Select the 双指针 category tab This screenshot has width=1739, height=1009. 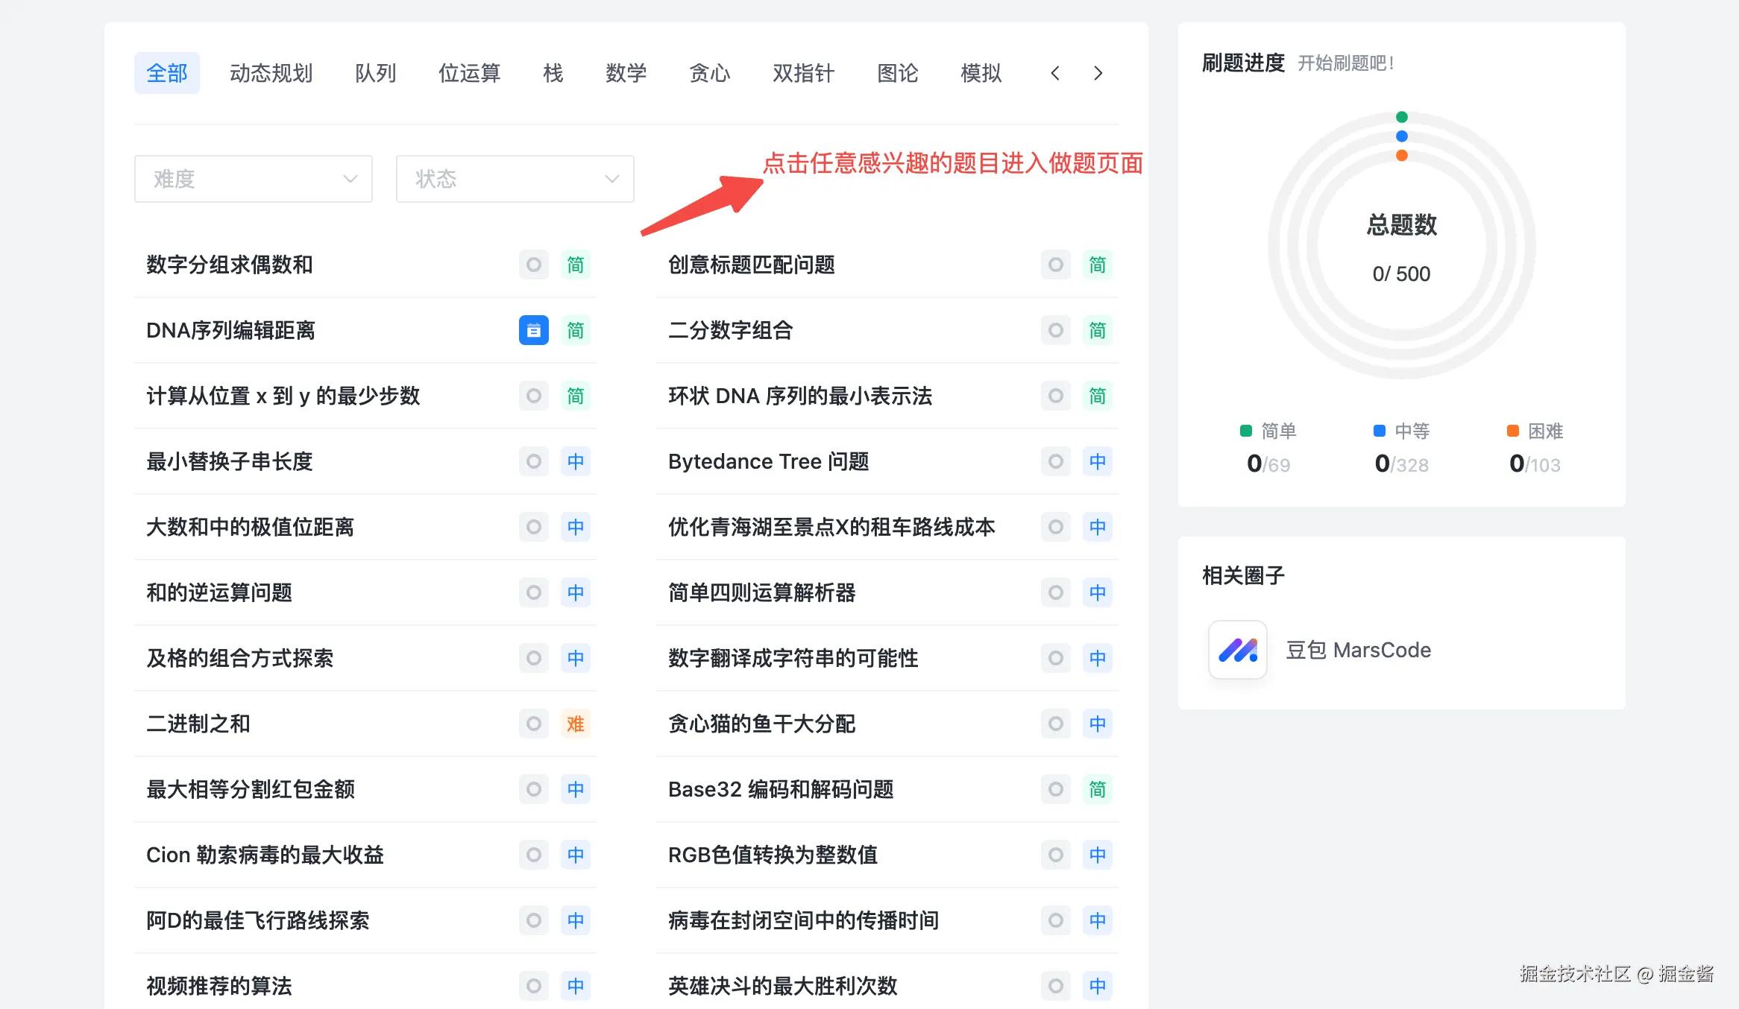[803, 73]
